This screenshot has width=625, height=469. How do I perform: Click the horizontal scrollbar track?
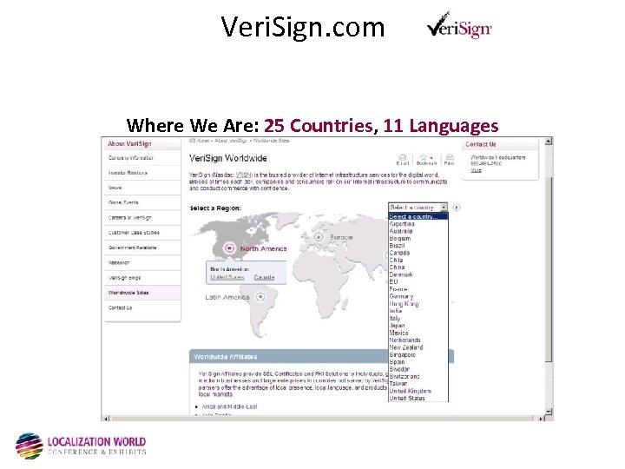pyautogui.click(x=323, y=419)
